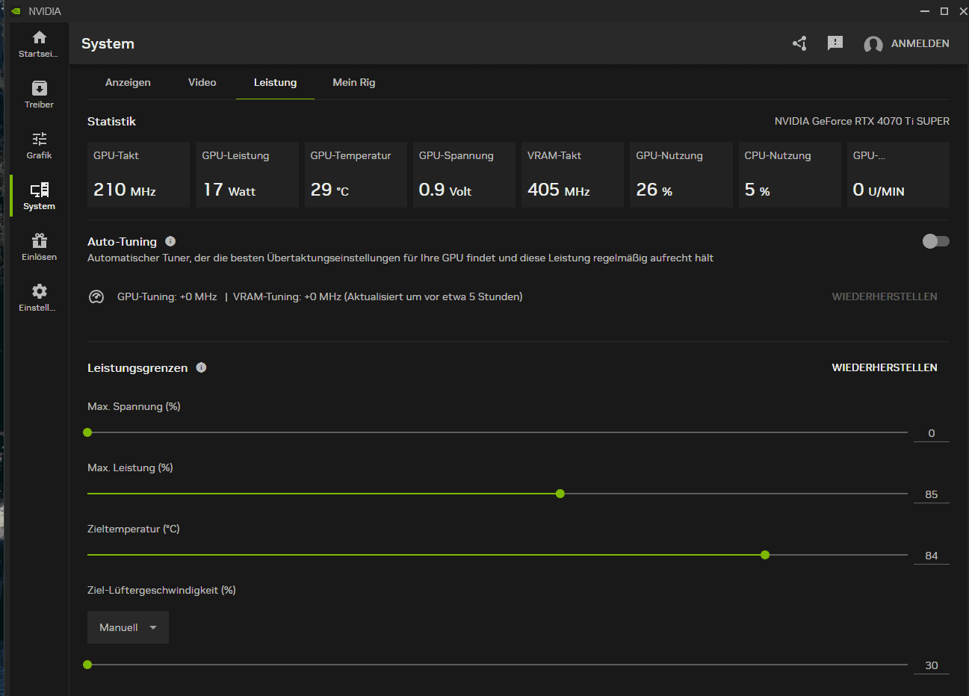969x696 pixels.
Task: Click the share icon in header
Action: pos(799,43)
